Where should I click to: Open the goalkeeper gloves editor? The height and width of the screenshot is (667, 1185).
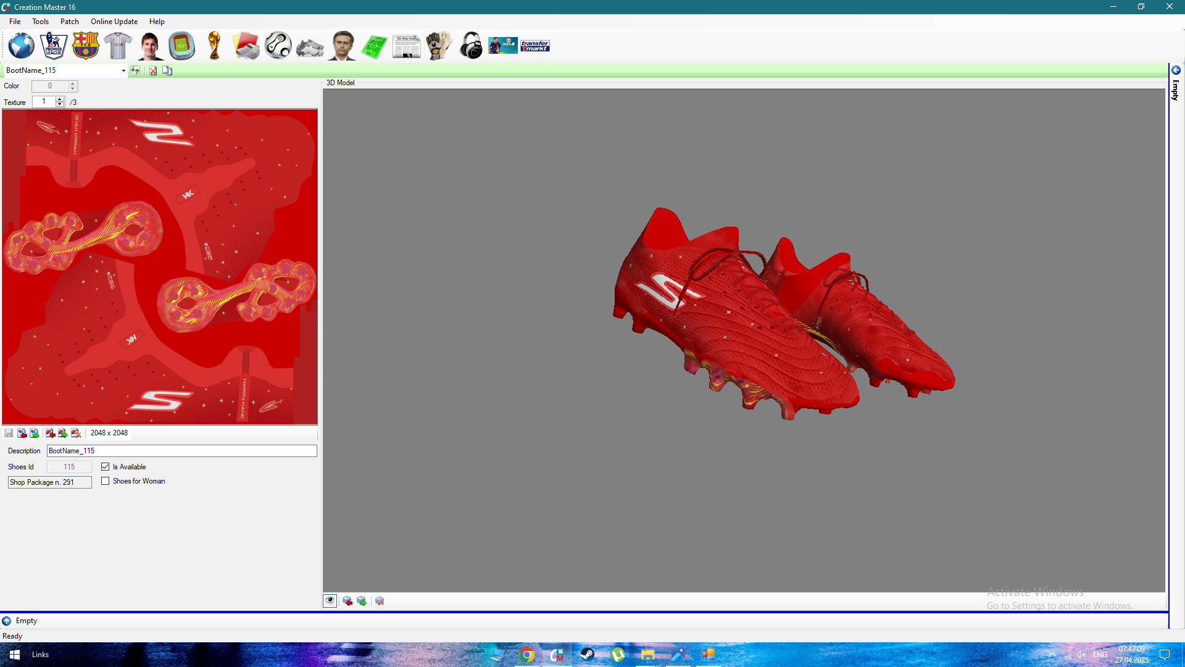[439, 46]
